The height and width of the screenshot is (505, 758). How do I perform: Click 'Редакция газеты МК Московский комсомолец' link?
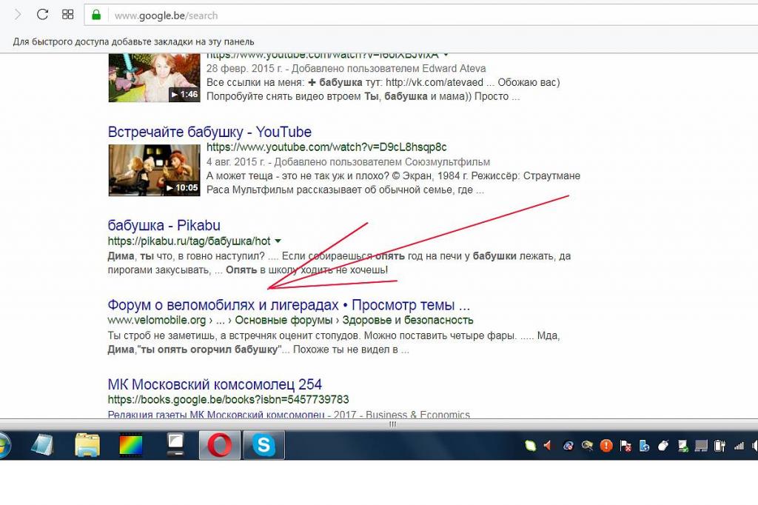coord(216,415)
